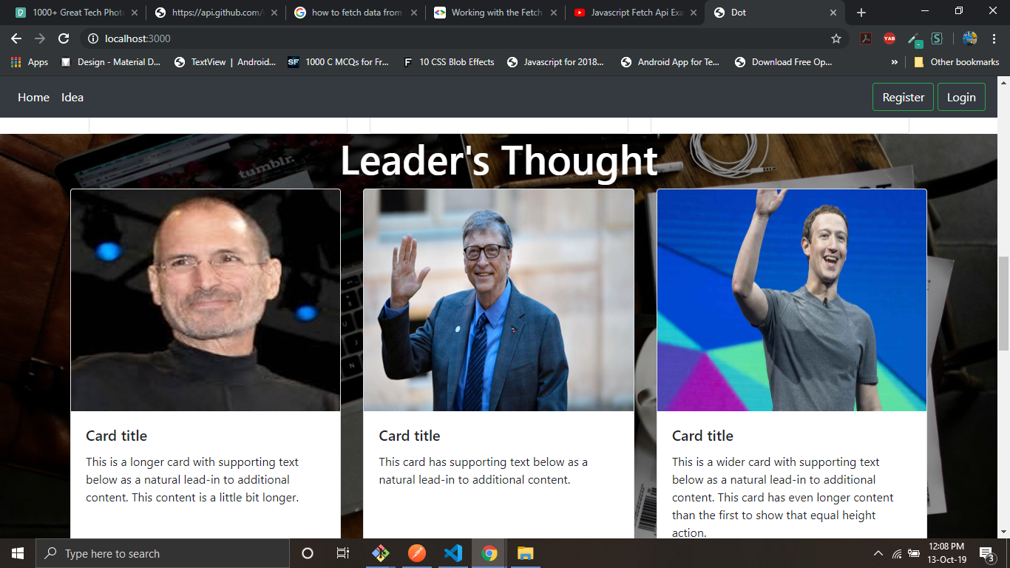The height and width of the screenshot is (568, 1010).
Task: Open a new browser tab
Action: tap(861, 13)
